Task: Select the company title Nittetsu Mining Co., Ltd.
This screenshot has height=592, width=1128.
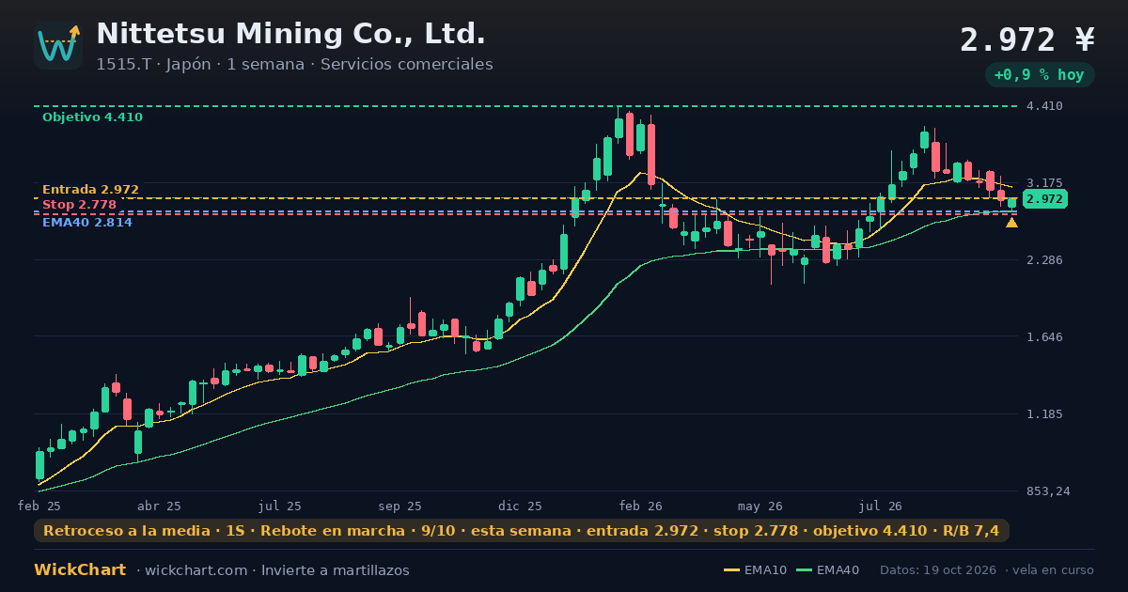Action: point(291,34)
